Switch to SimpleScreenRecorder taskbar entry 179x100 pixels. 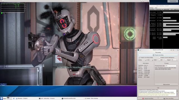pos(69,98)
